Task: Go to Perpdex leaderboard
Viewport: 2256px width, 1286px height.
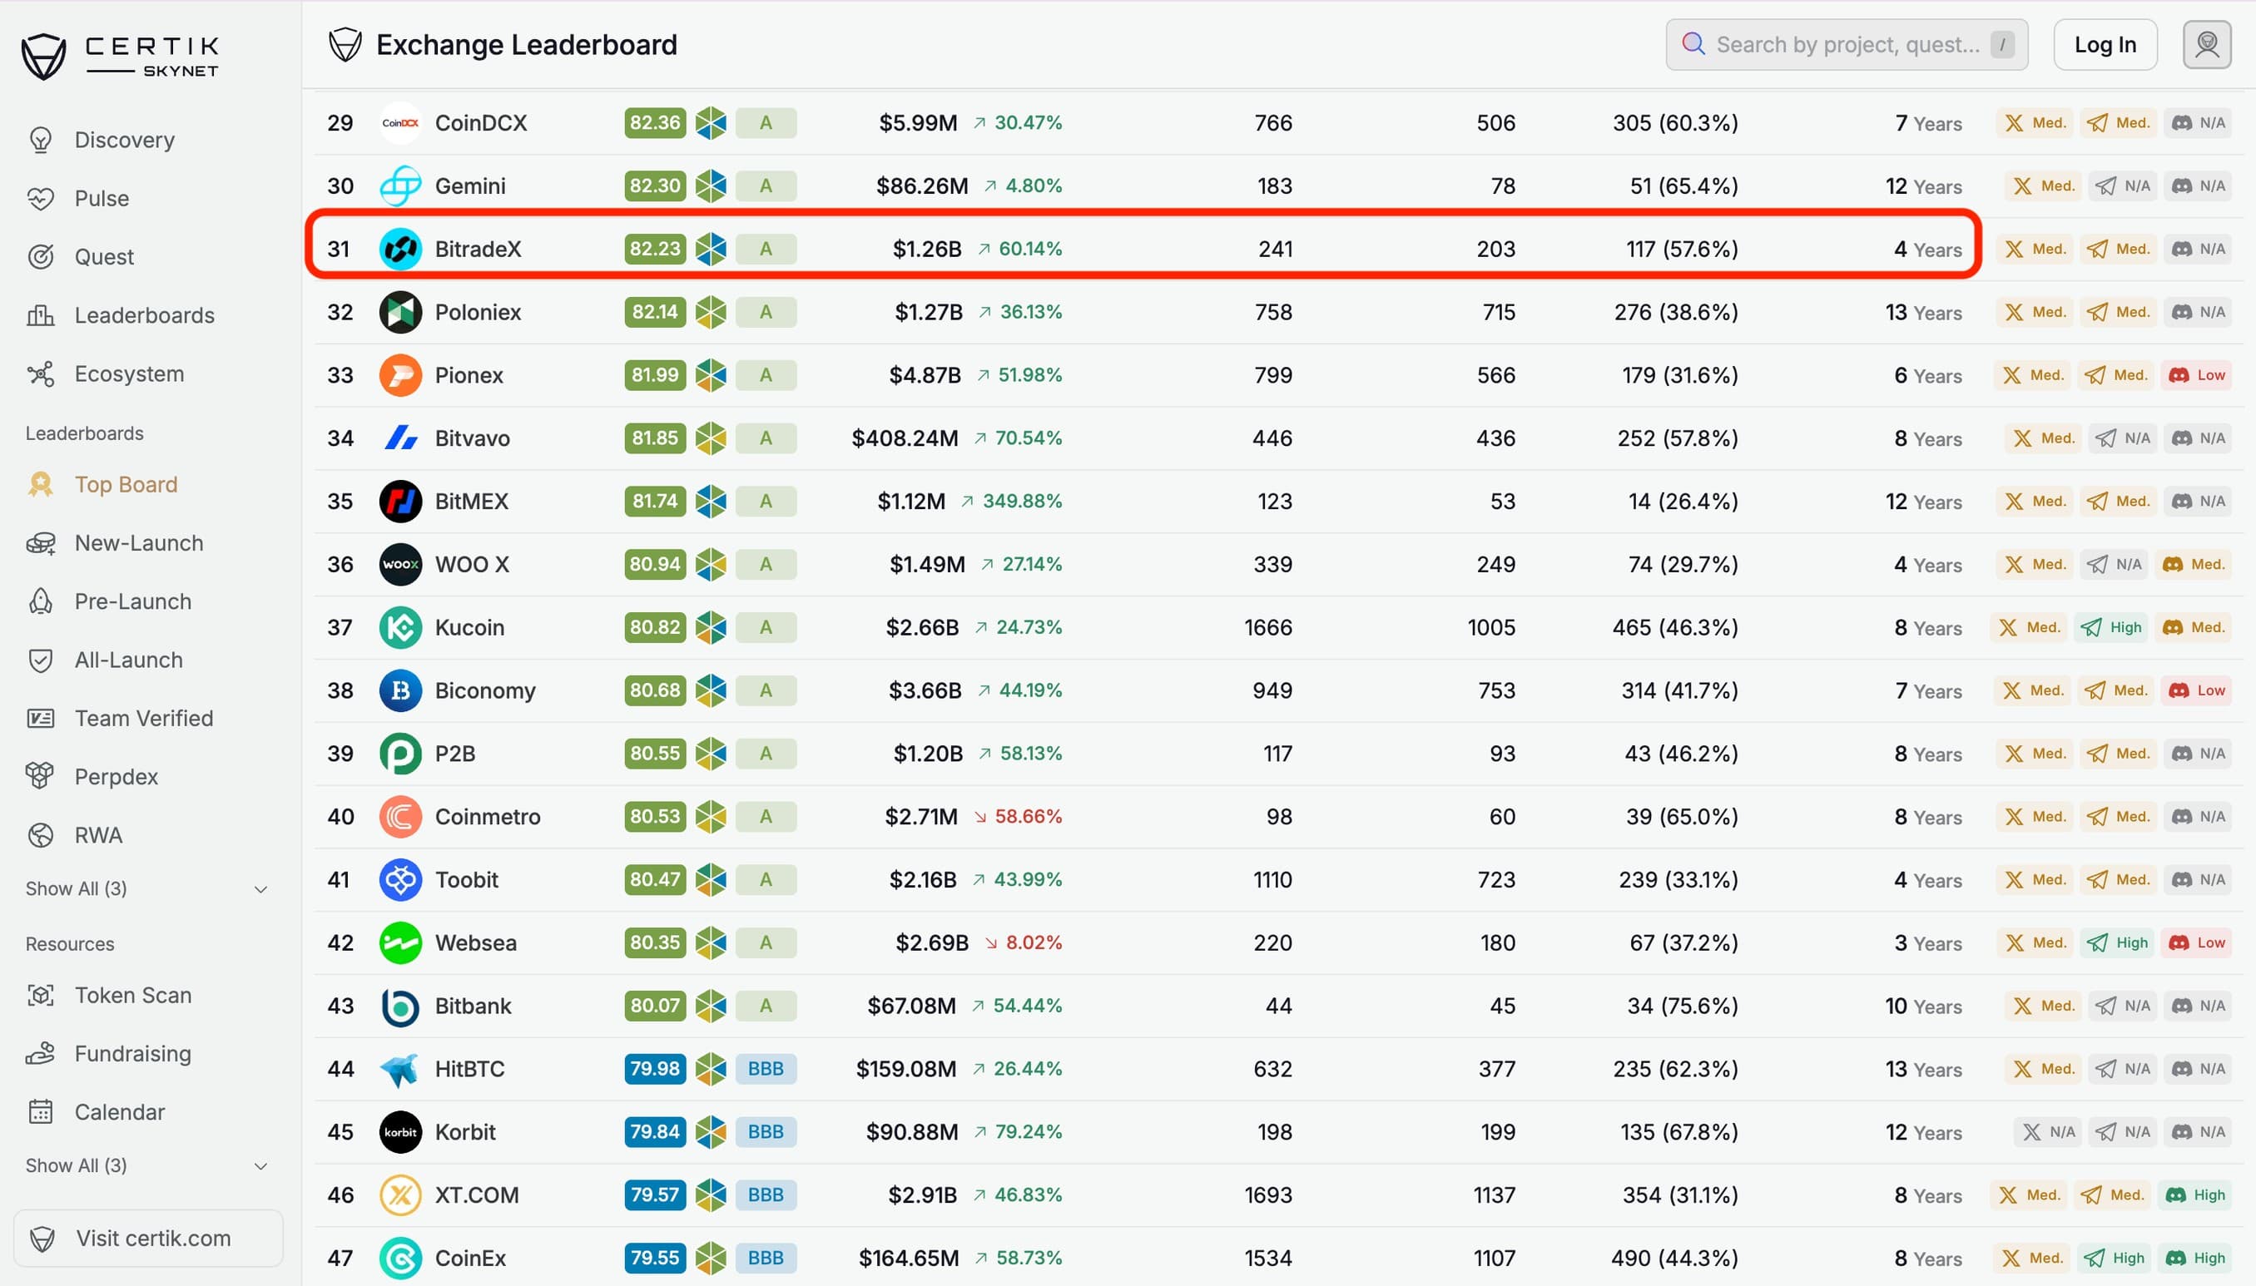Action: click(116, 777)
